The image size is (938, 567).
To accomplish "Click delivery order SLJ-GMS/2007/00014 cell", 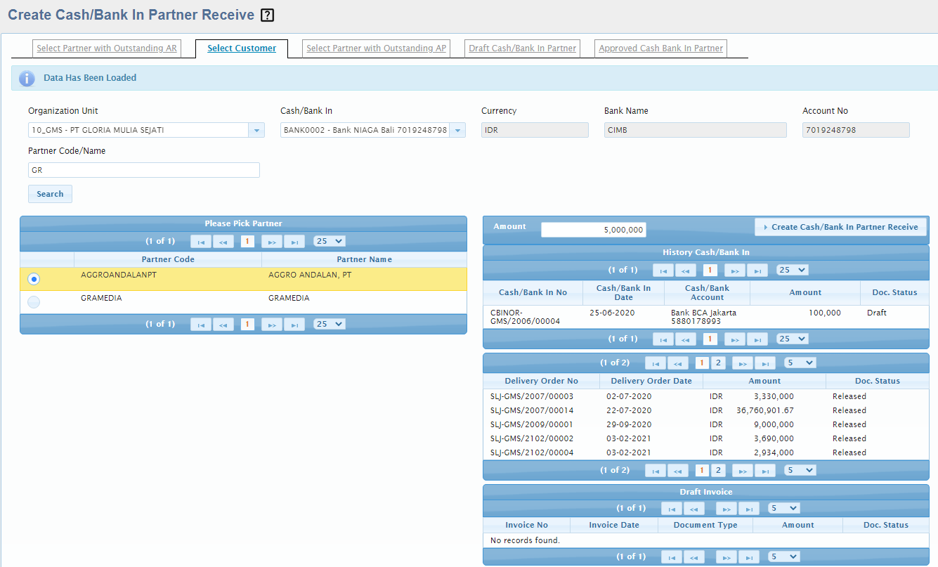I will [532, 410].
